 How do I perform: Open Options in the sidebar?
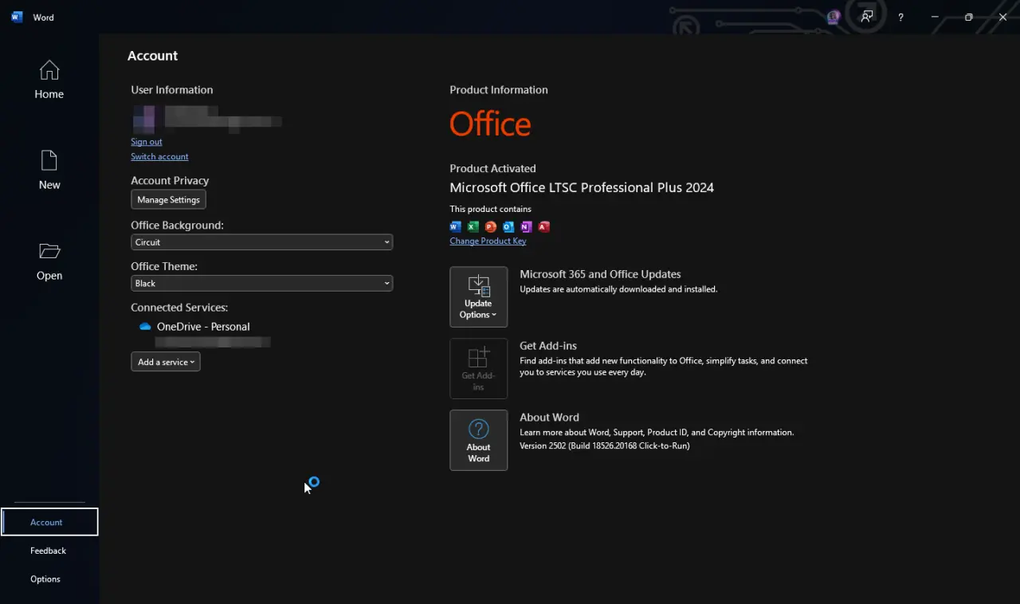pos(45,579)
